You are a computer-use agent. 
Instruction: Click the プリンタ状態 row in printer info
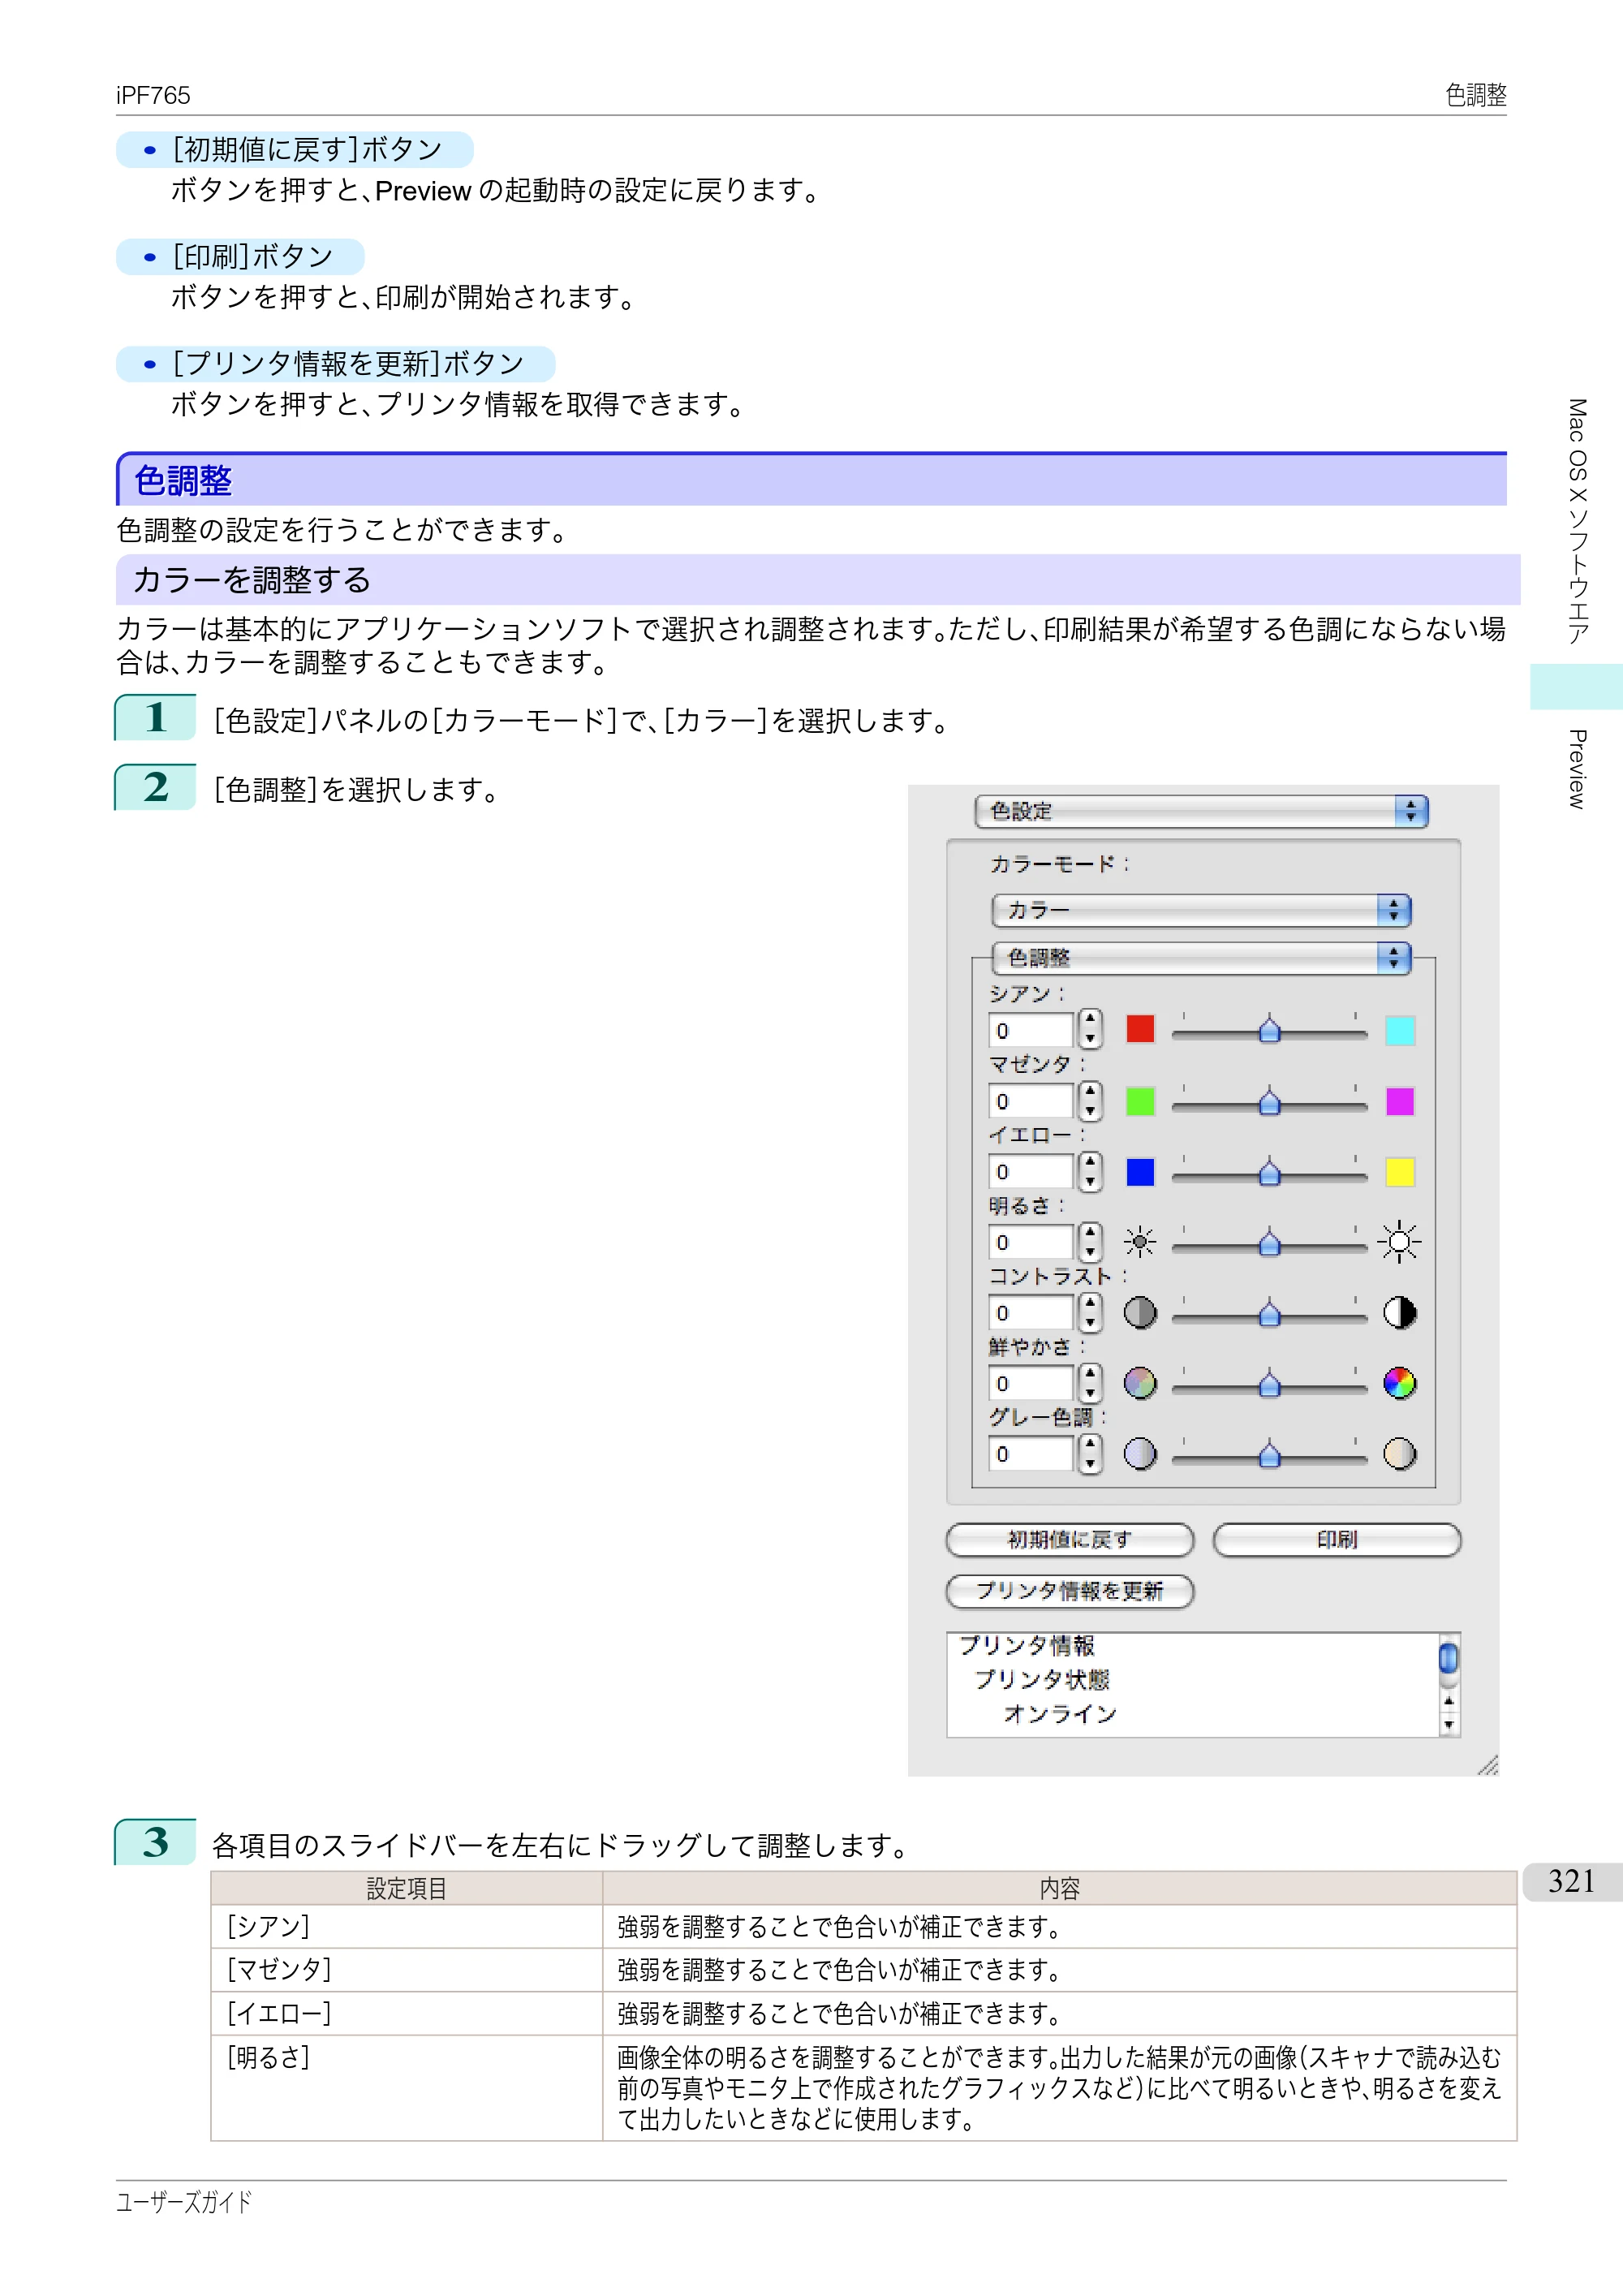(x=1042, y=1679)
